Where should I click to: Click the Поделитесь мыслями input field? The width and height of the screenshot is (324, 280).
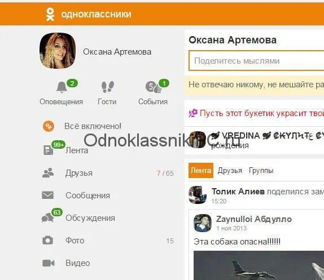256,61
